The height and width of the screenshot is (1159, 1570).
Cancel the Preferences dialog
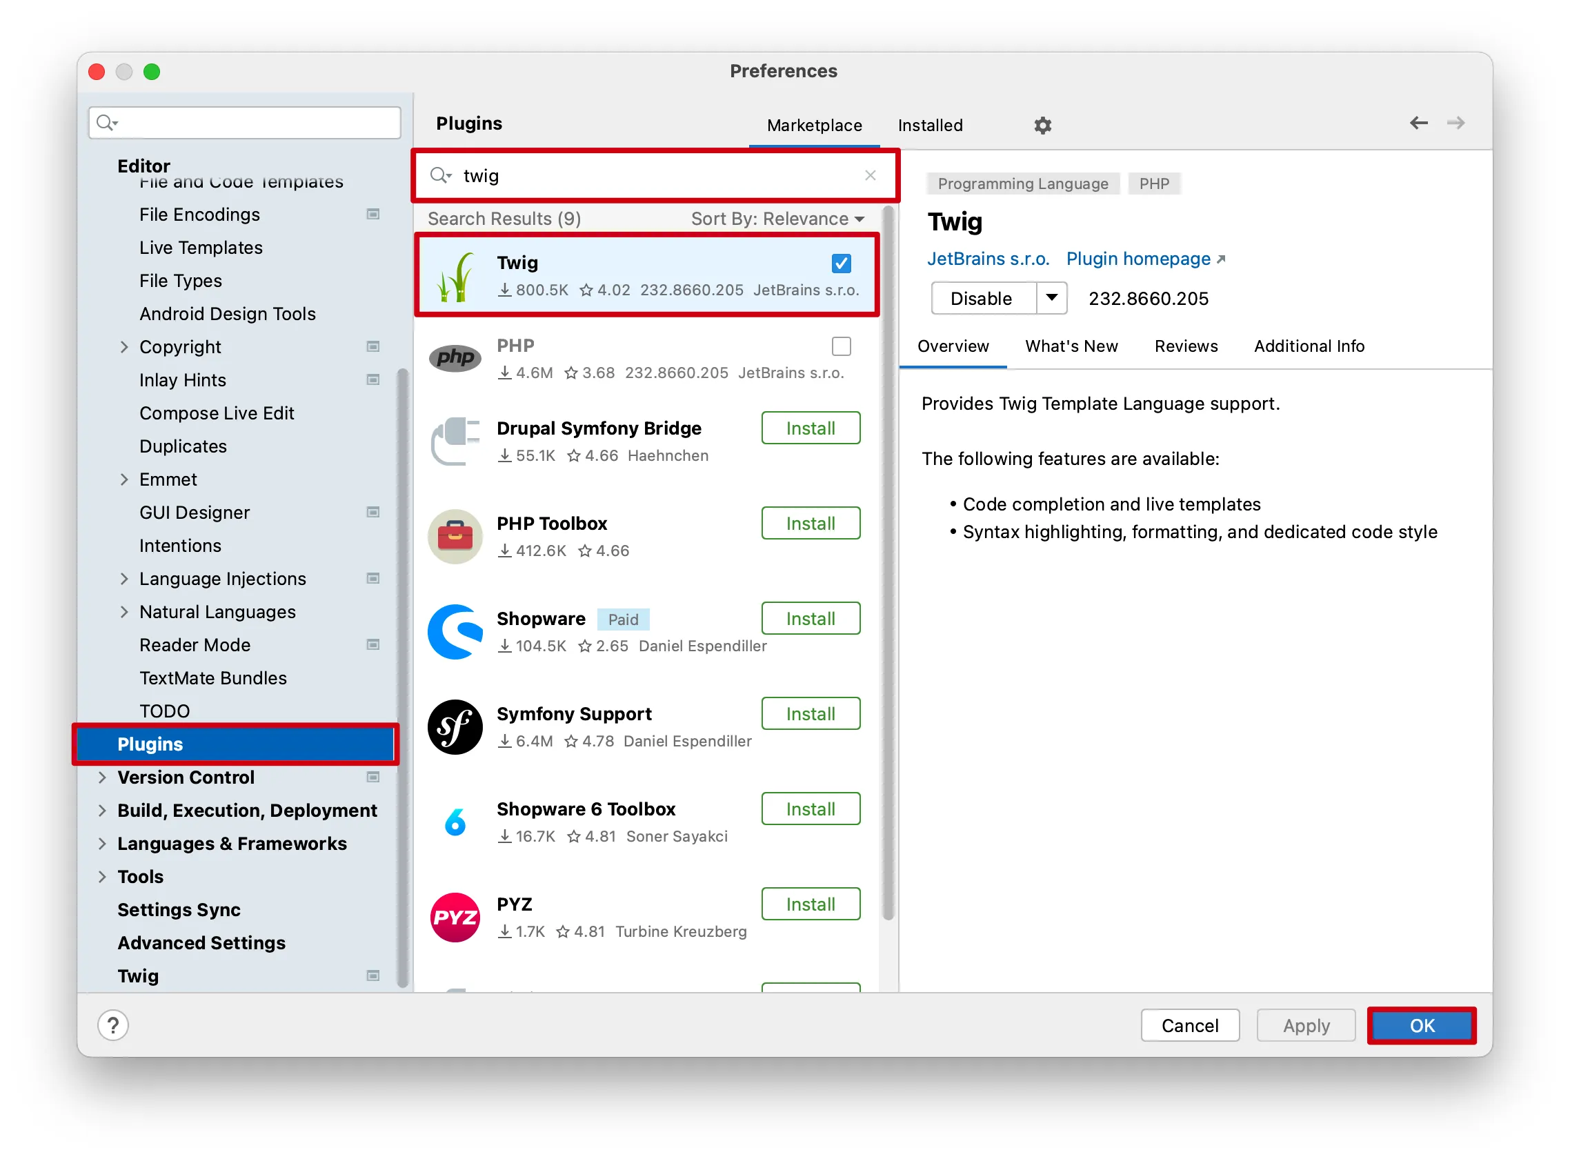[x=1190, y=1026]
